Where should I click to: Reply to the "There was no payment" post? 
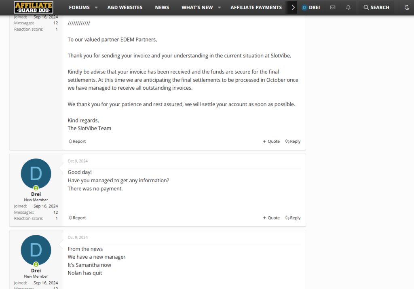click(293, 218)
